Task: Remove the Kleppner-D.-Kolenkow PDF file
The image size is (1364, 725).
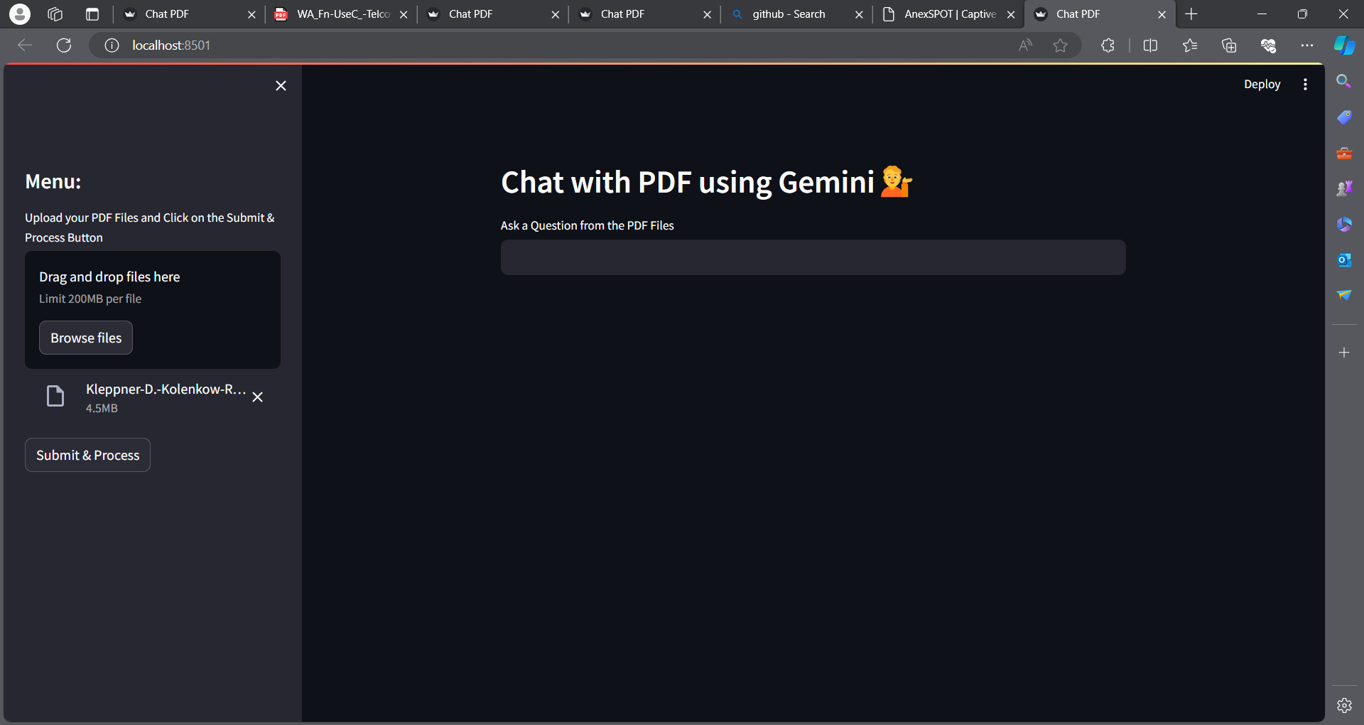Action: click(257, 397)
